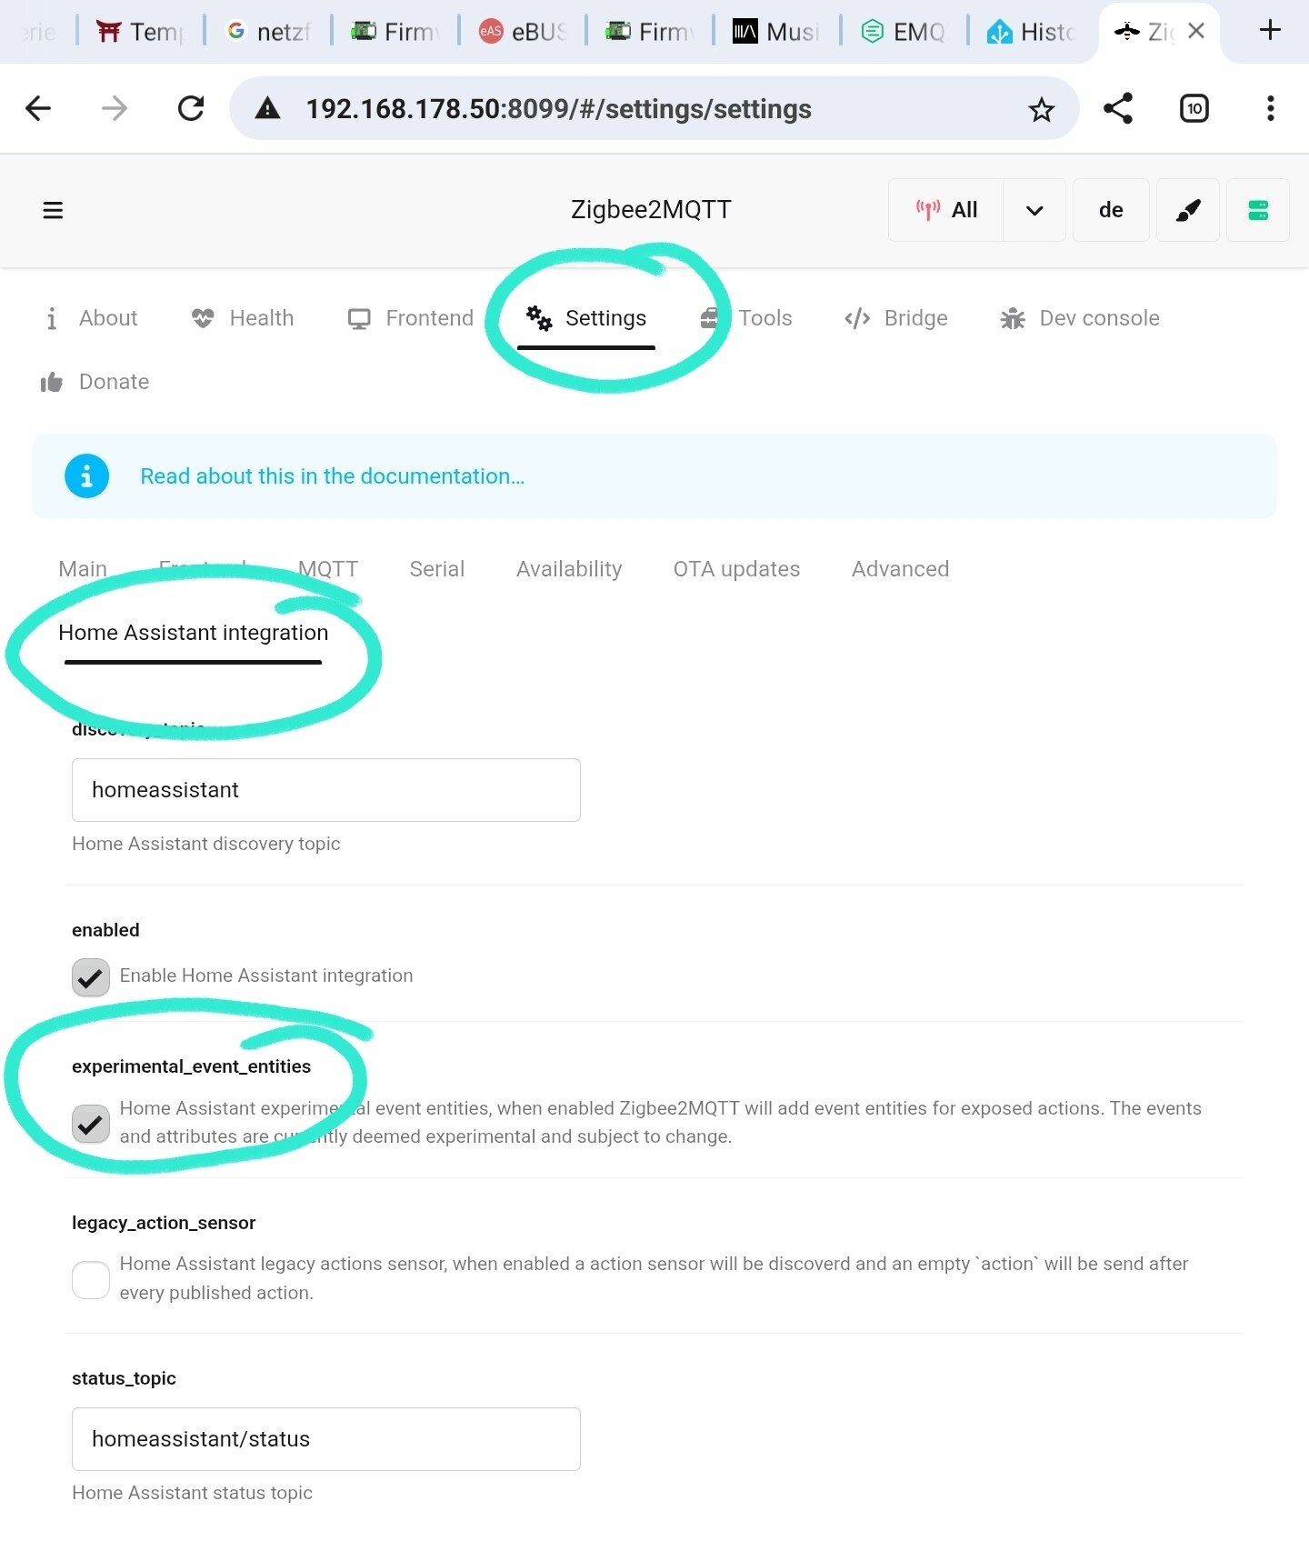Click the green server icon button

tap(1257, 211)
